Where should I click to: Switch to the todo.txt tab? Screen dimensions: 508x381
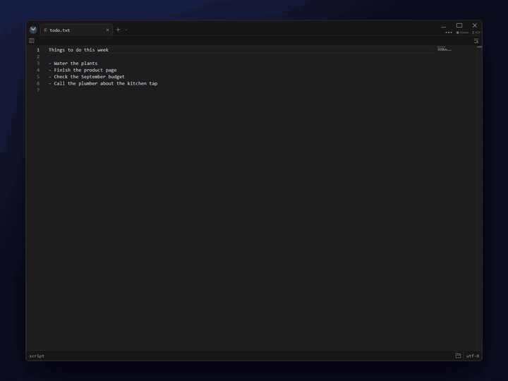point(76,30)
